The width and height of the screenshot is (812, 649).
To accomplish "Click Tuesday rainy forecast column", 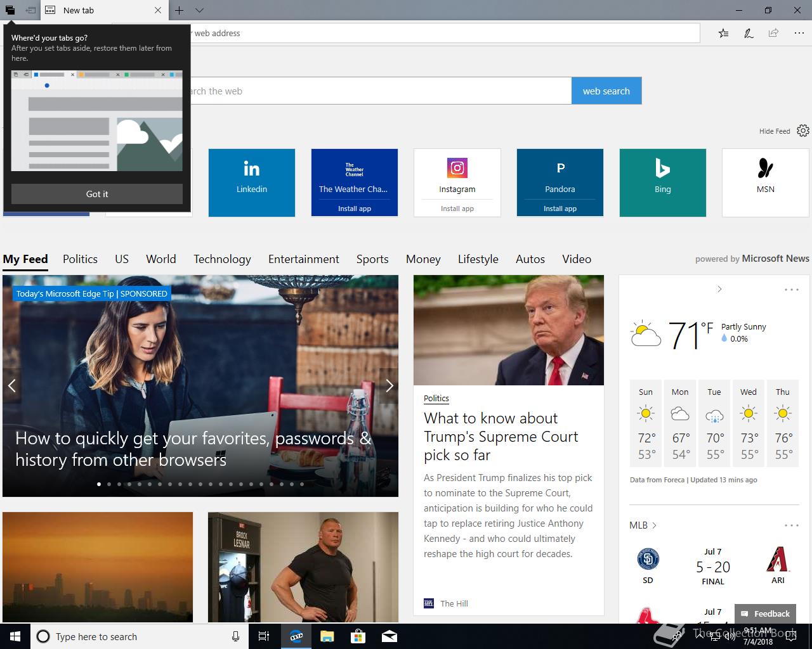I will [x=714, y=423].
